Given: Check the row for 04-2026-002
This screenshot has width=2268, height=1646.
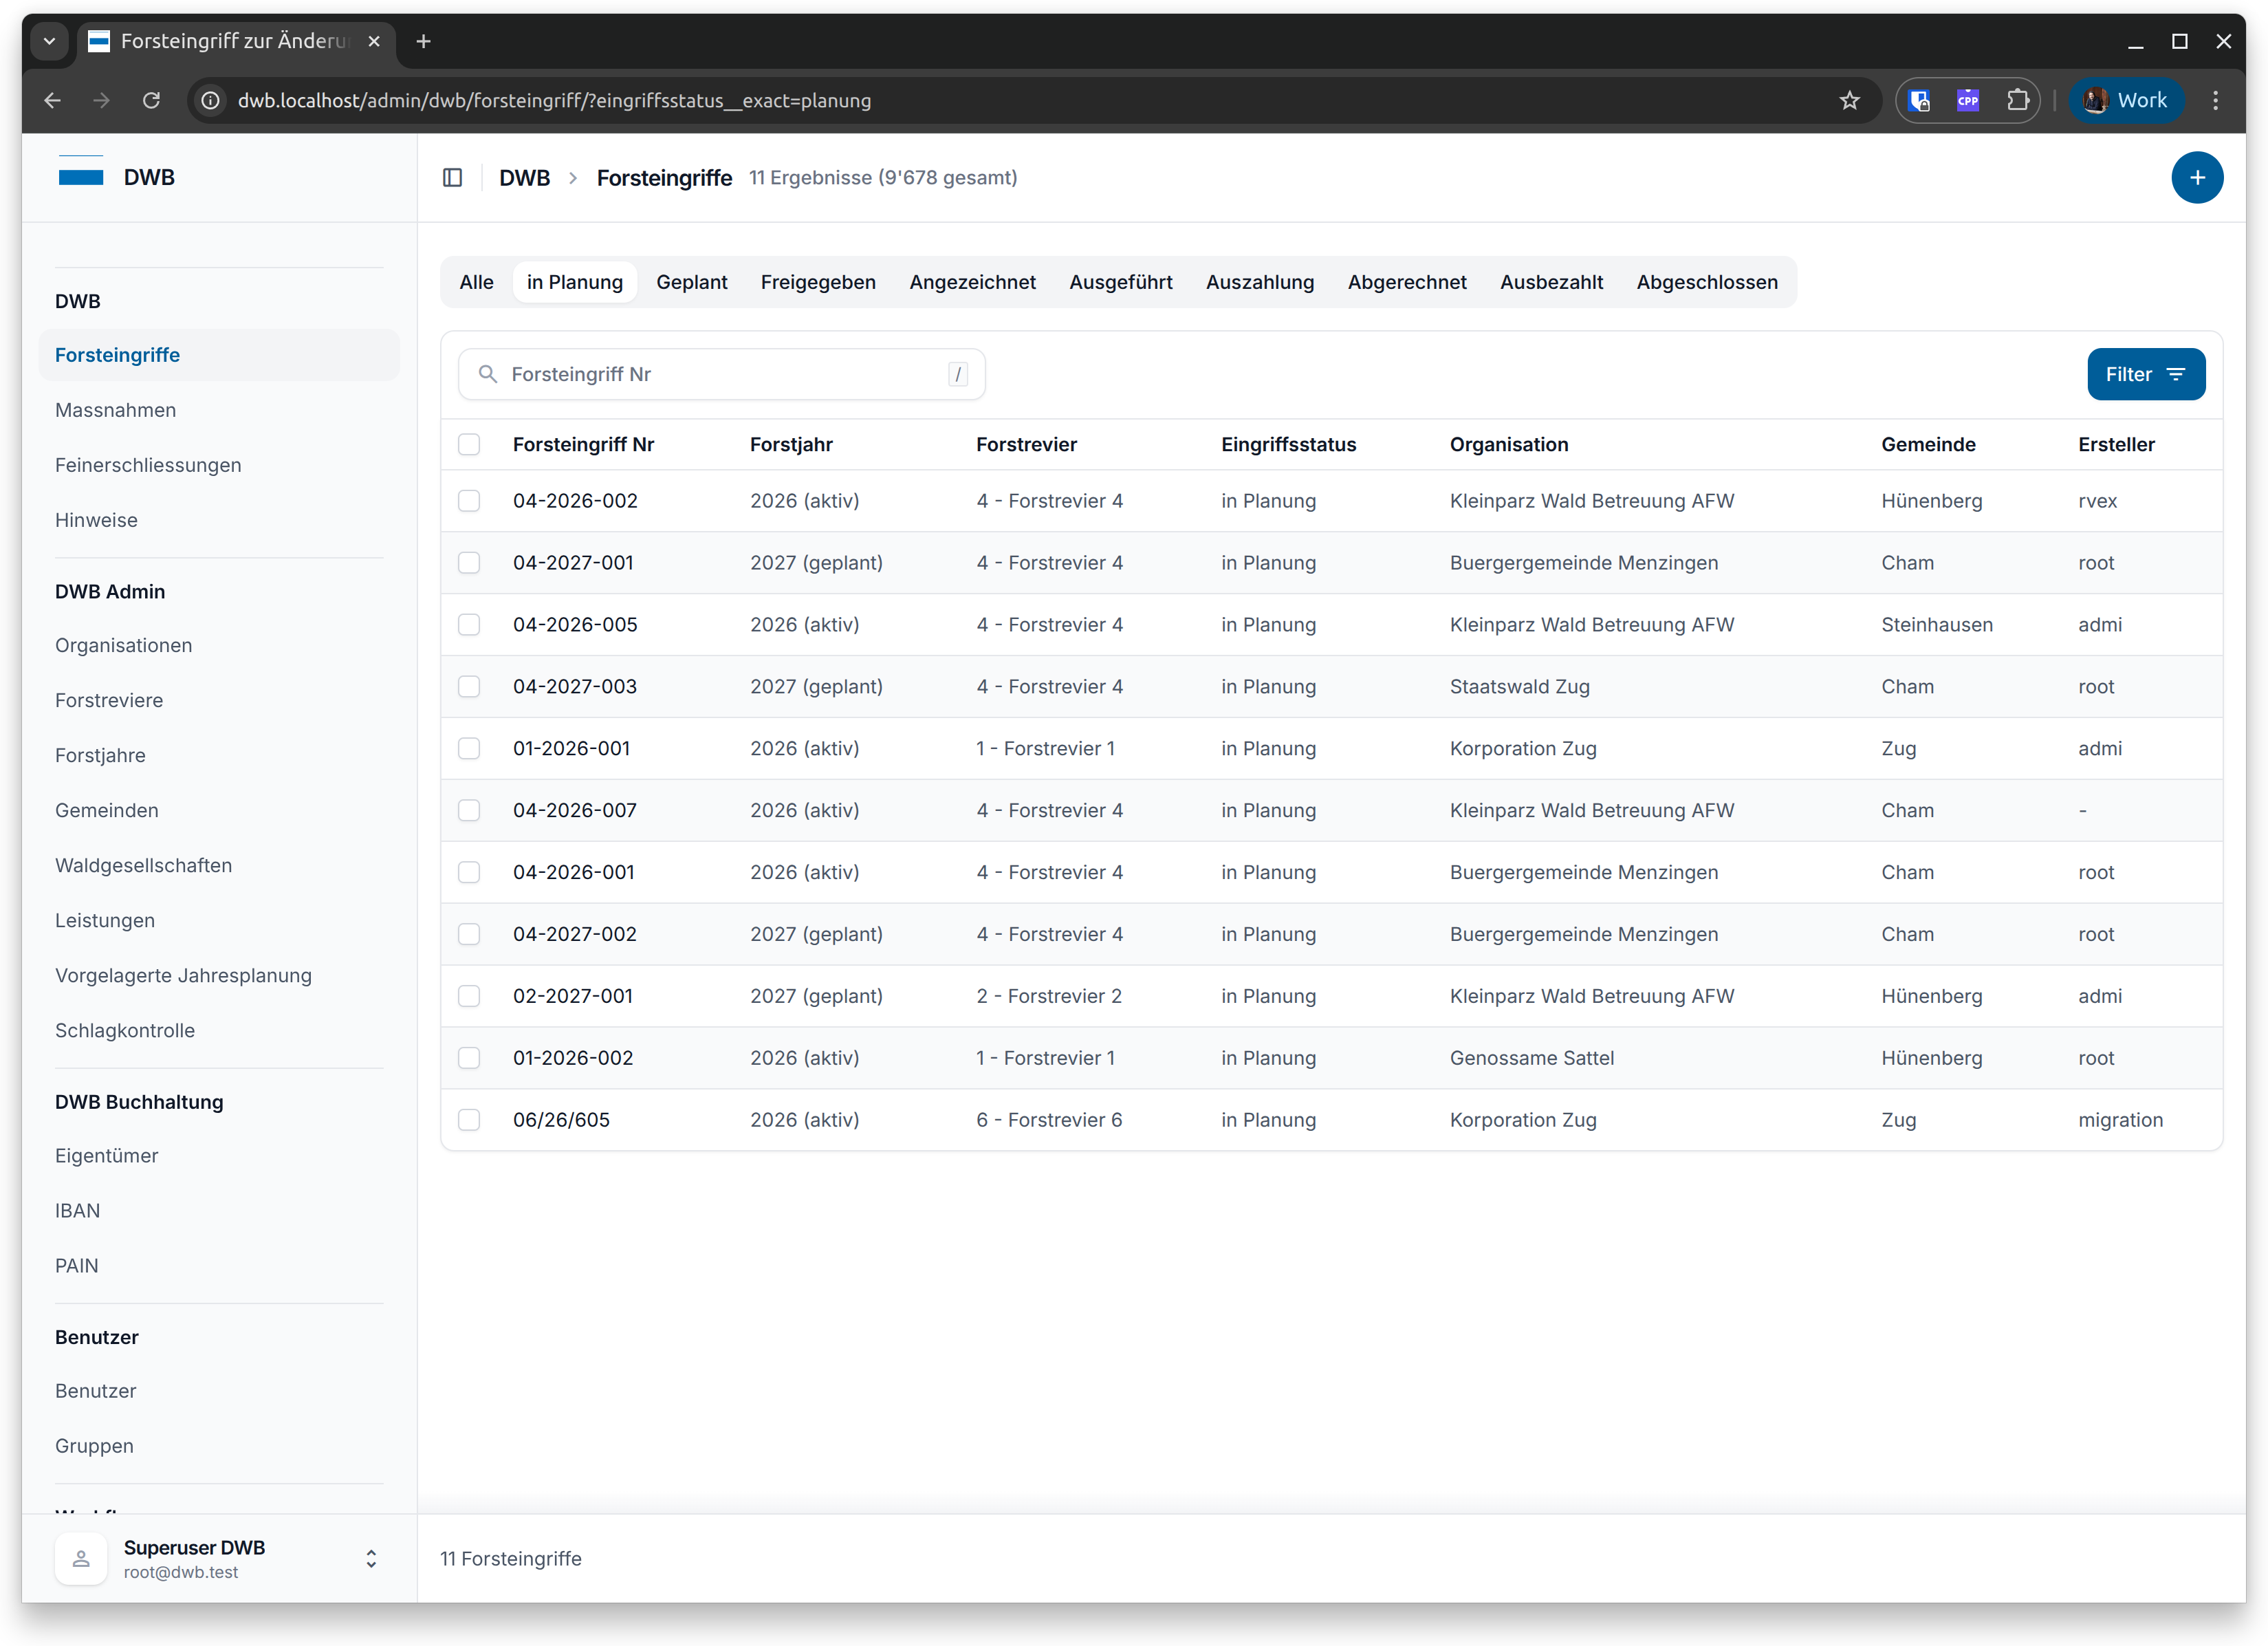Looking at the screenshot, I should click(x=469, y=501).
